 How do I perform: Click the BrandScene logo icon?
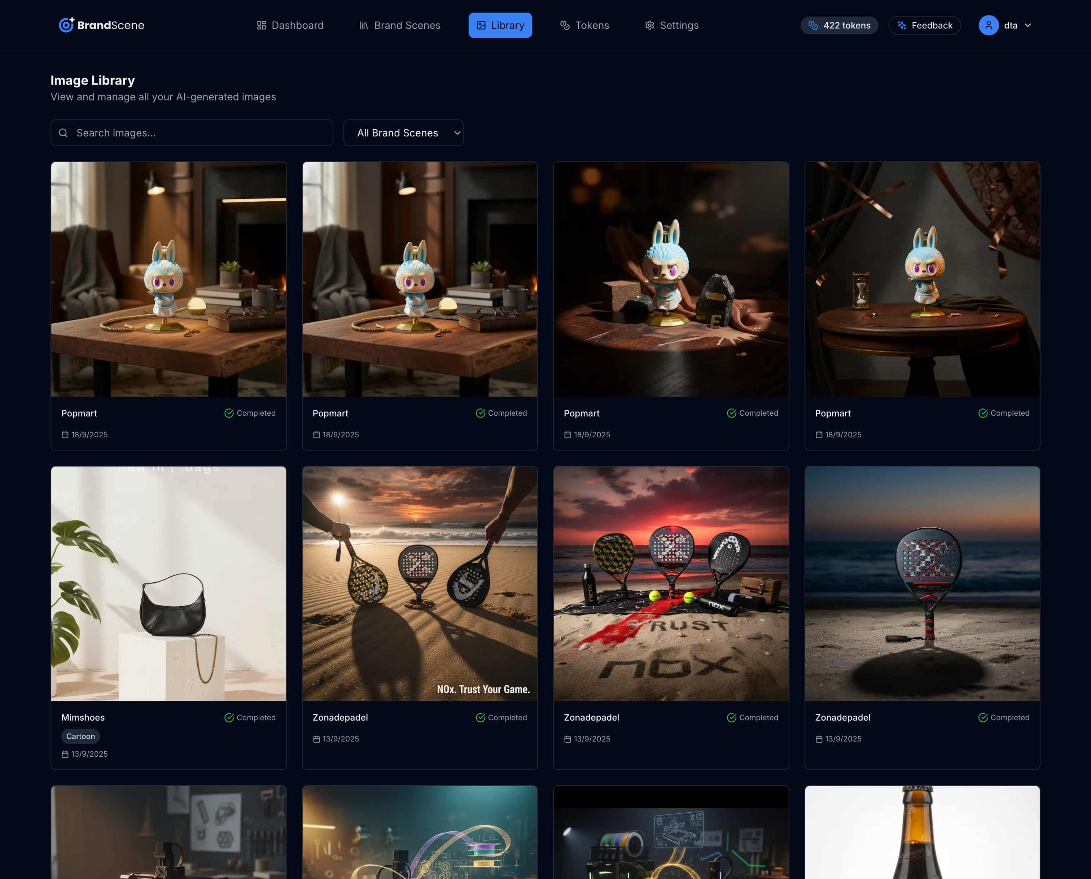(66, 25)
